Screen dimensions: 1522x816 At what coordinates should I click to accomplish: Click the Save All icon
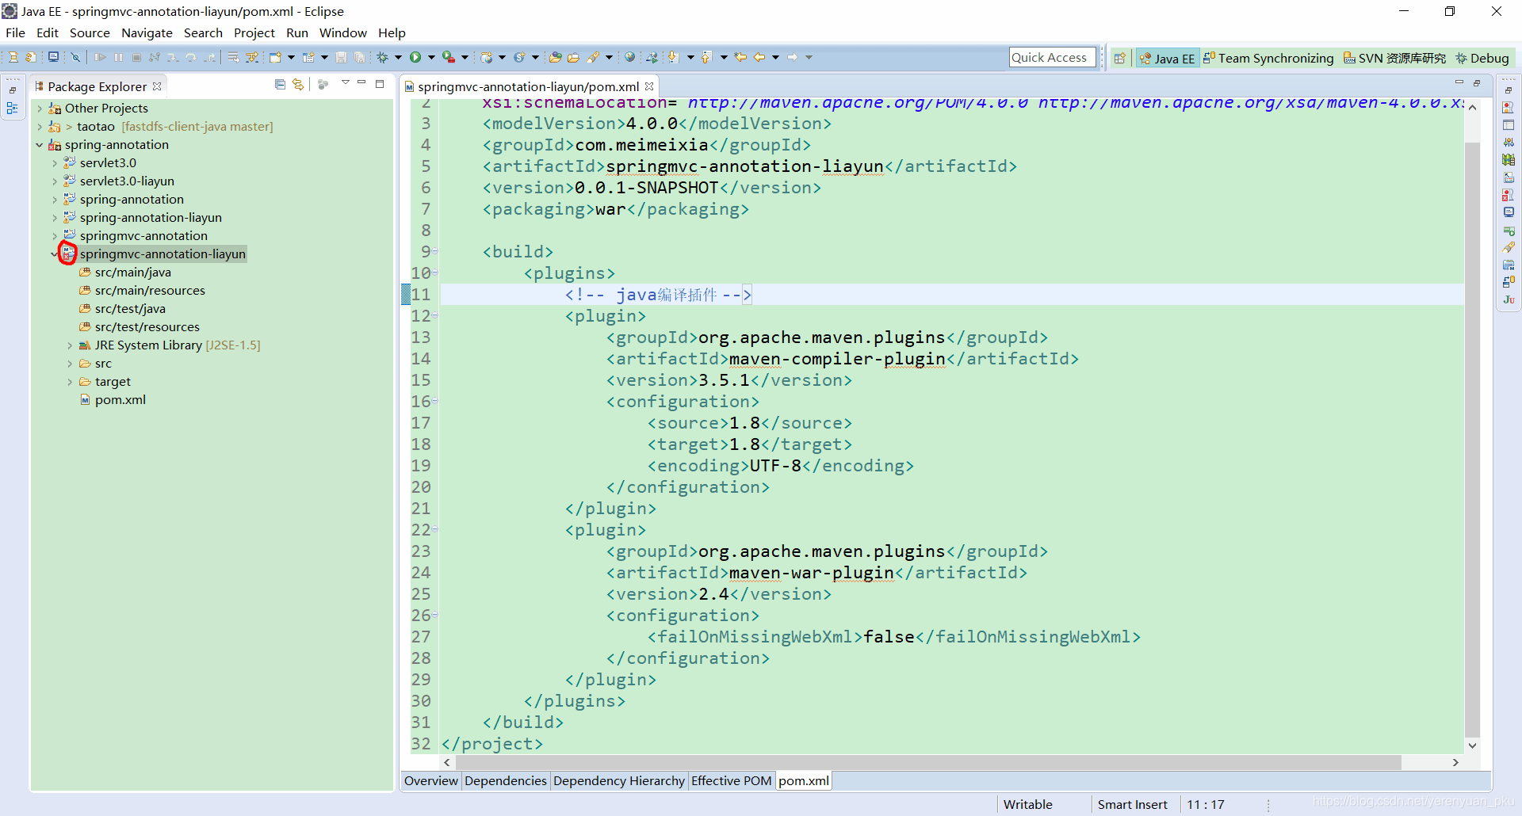(x=359, y=57)
